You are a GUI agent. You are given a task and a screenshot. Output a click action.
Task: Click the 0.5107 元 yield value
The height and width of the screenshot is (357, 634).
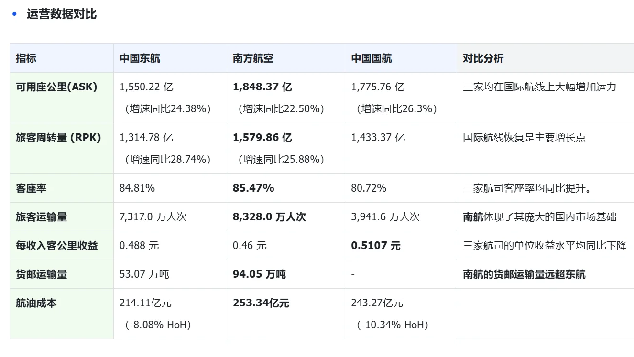(376, 246)
